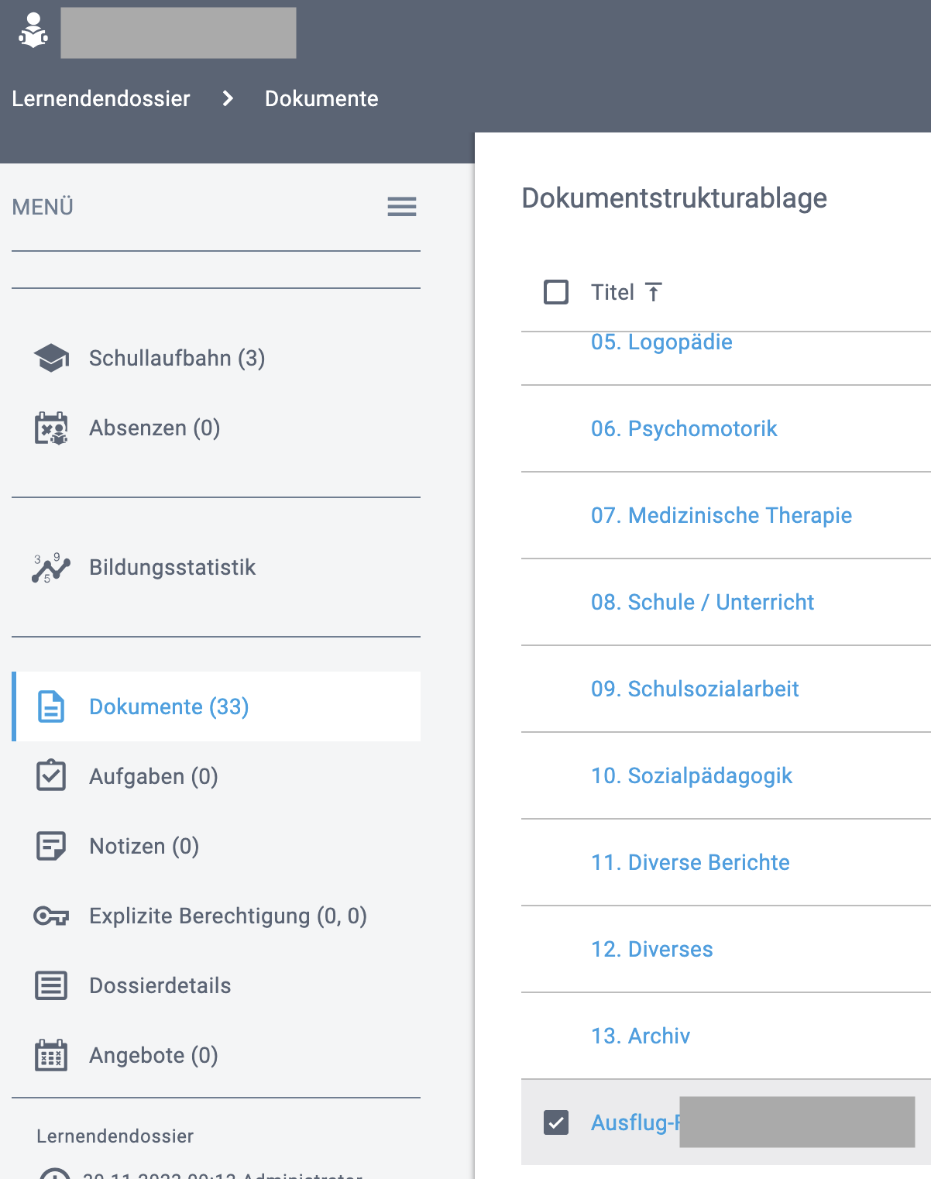Click the Absenzen calendar icon

pyautogui.click(x=51, y=428)
